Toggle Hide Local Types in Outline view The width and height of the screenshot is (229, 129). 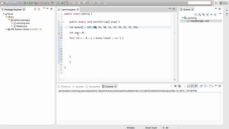(x=215, y=14)
